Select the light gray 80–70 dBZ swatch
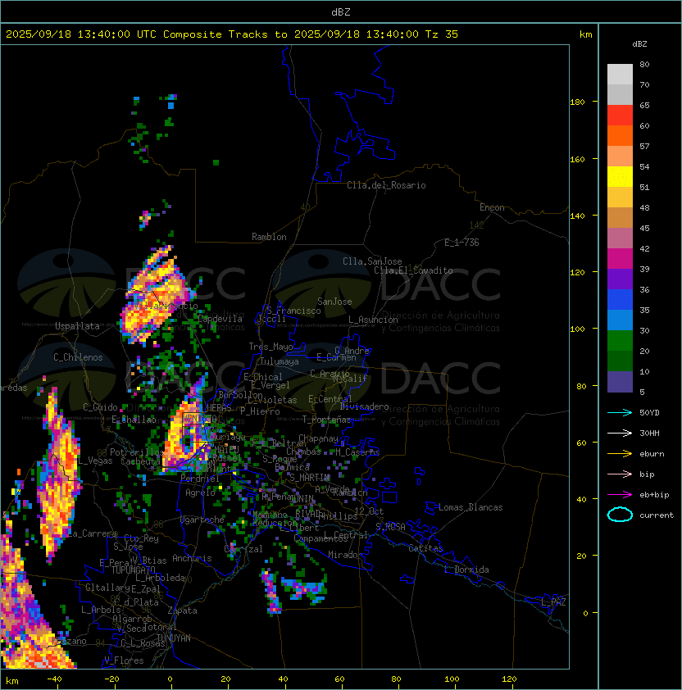The height and width of the screenshot is (690, 682). 620,75
